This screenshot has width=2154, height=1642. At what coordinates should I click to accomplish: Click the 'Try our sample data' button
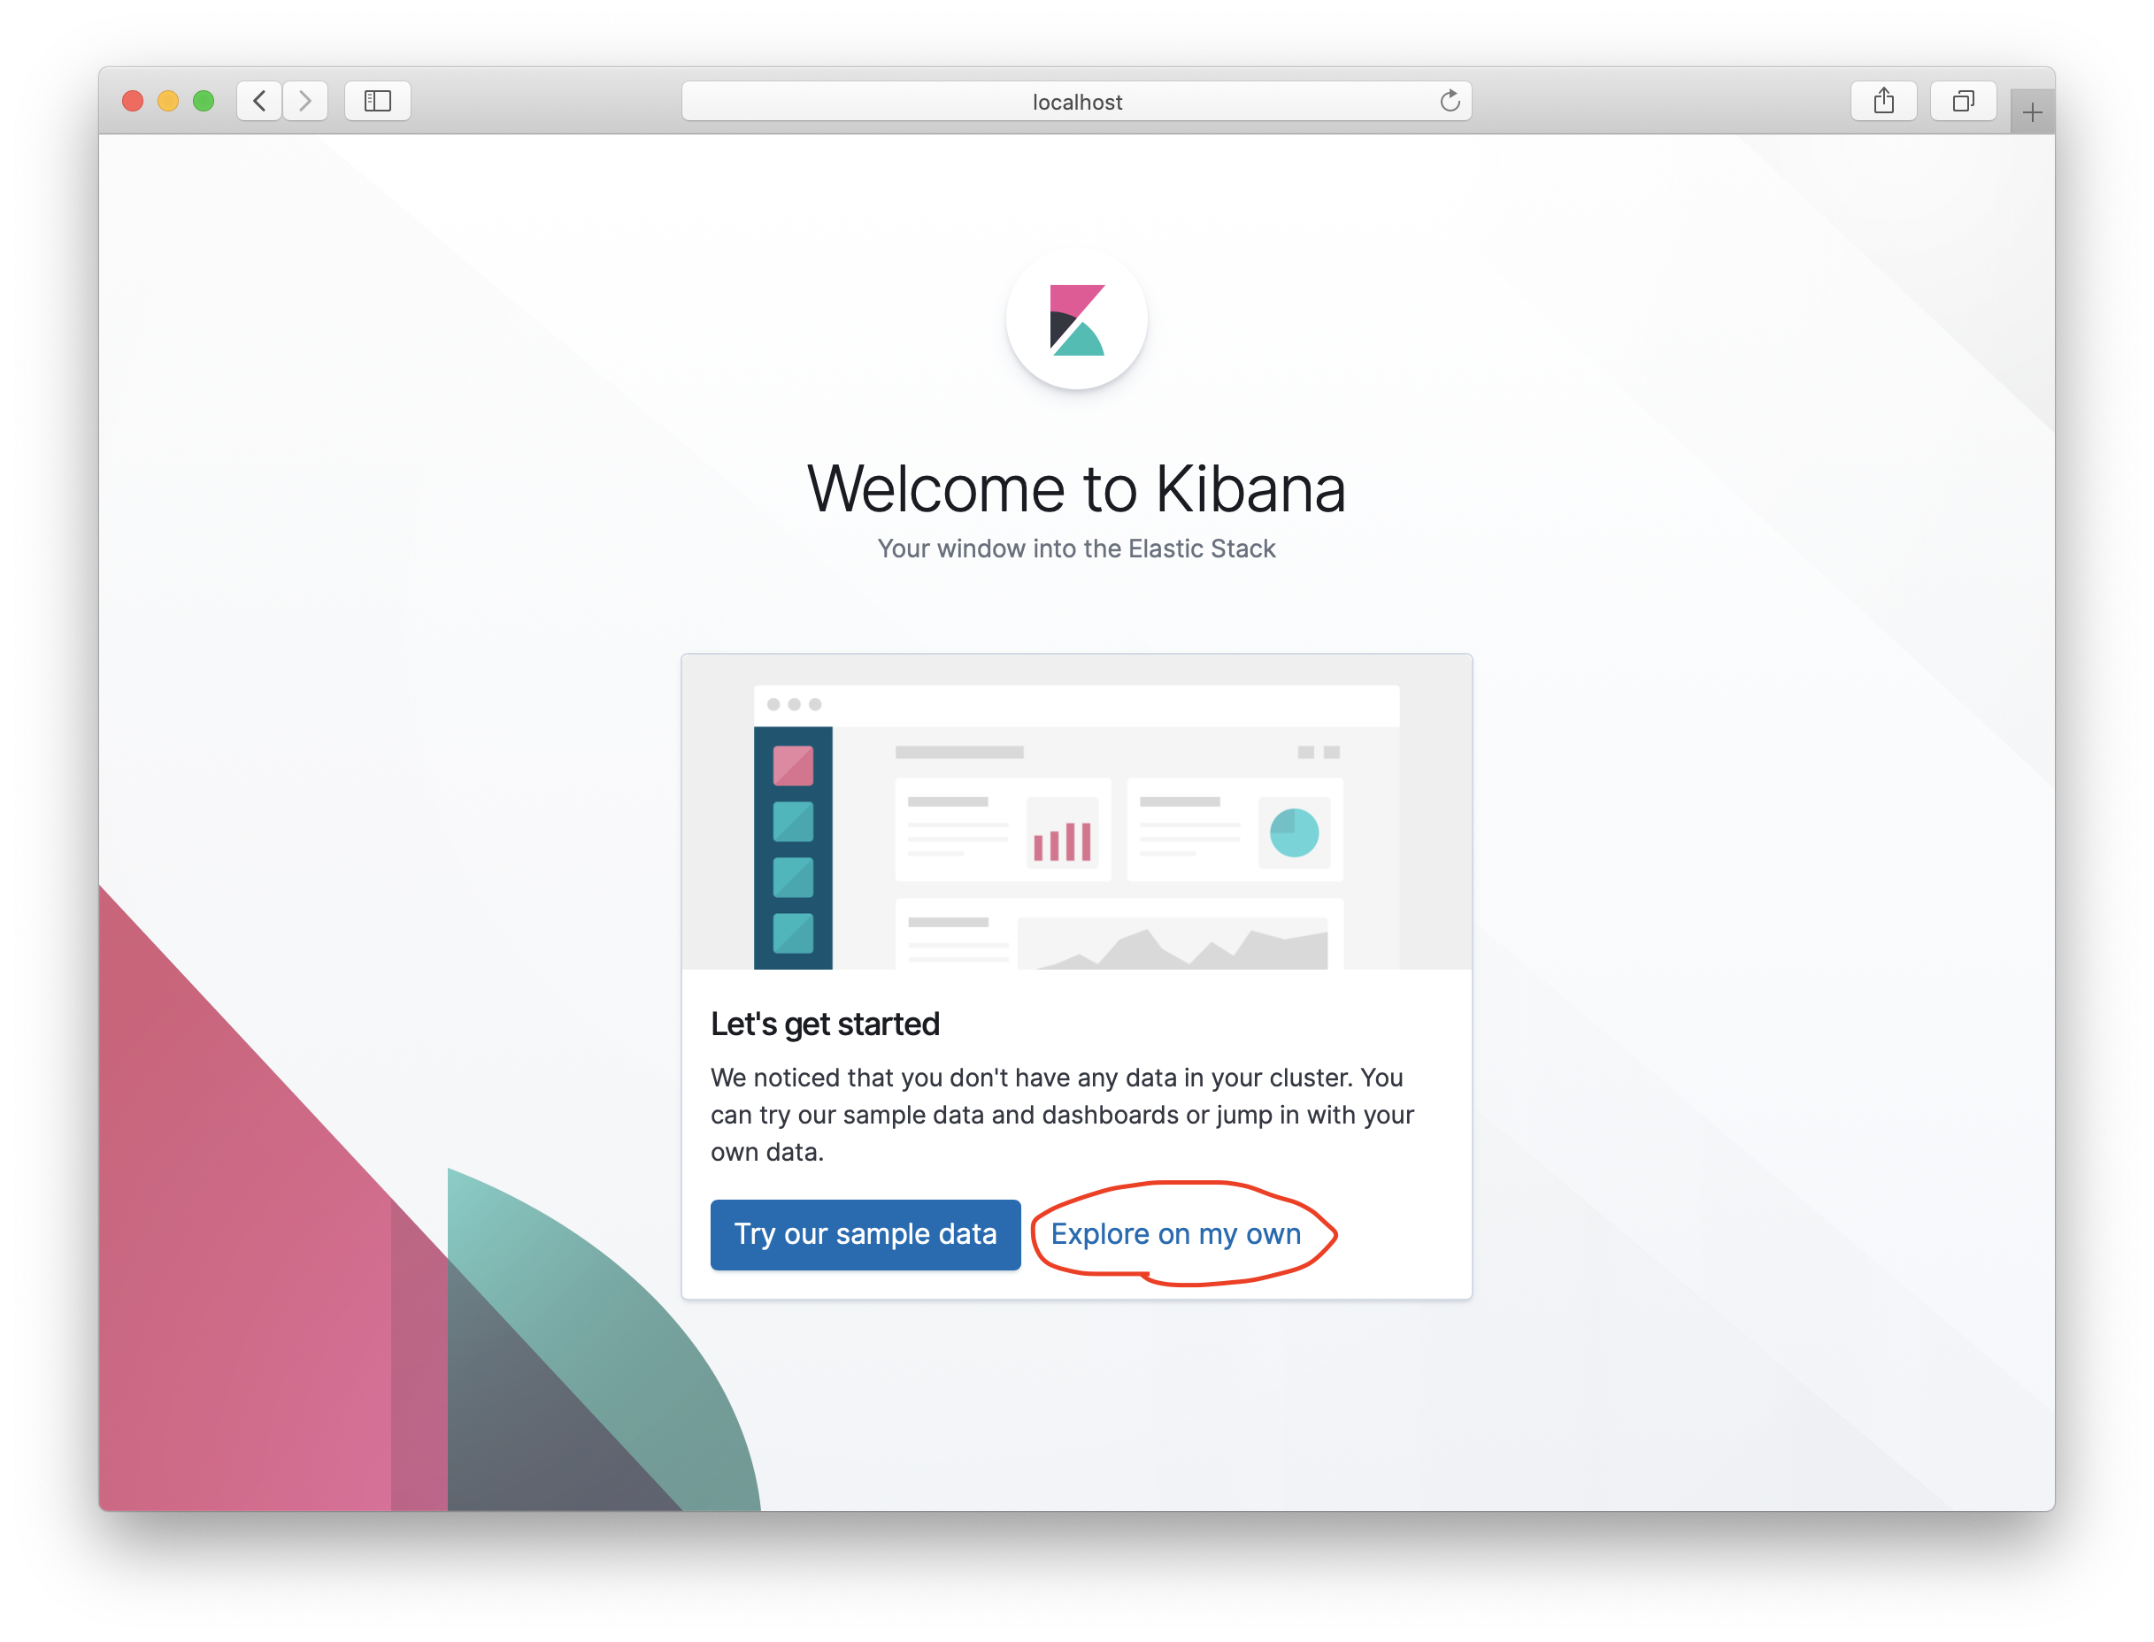[x=862, y=1231]
